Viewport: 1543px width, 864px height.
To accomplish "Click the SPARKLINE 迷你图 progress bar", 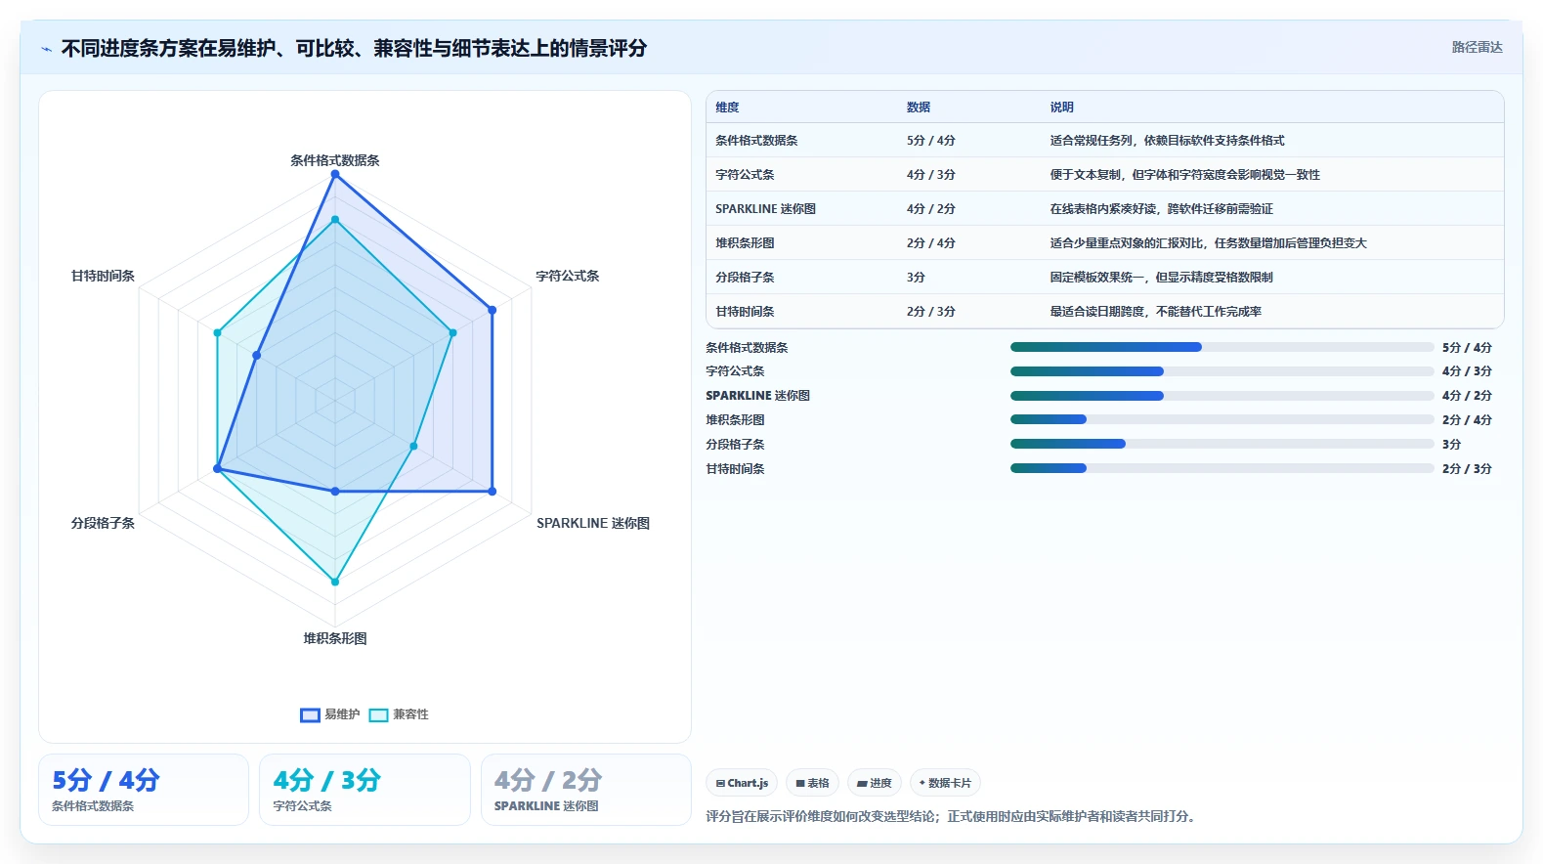I will point(1222,396).
